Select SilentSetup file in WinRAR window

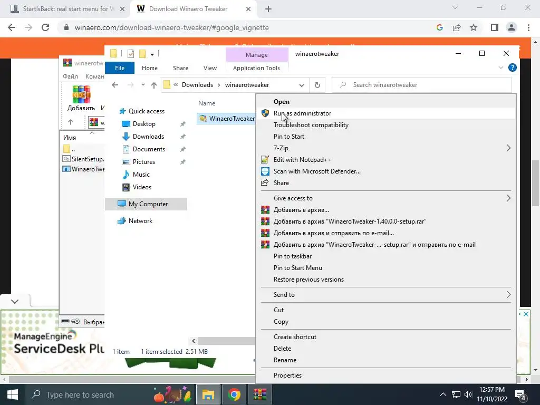84,159
